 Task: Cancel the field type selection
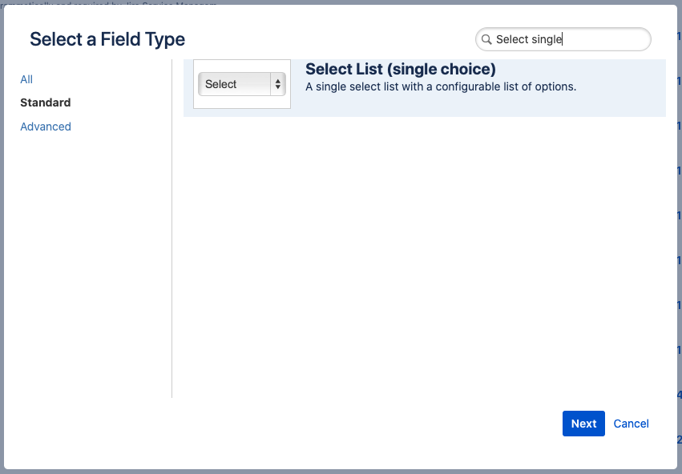[631, 424]
